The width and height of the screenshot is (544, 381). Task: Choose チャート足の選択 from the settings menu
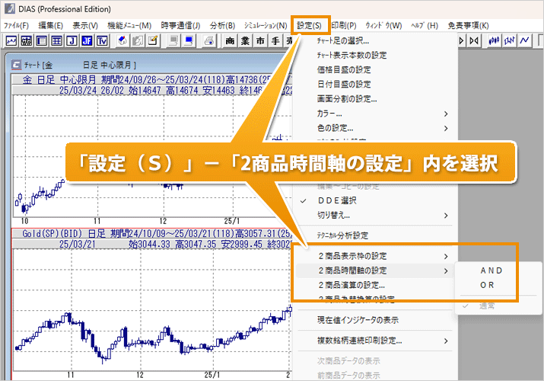pos(348,40)
